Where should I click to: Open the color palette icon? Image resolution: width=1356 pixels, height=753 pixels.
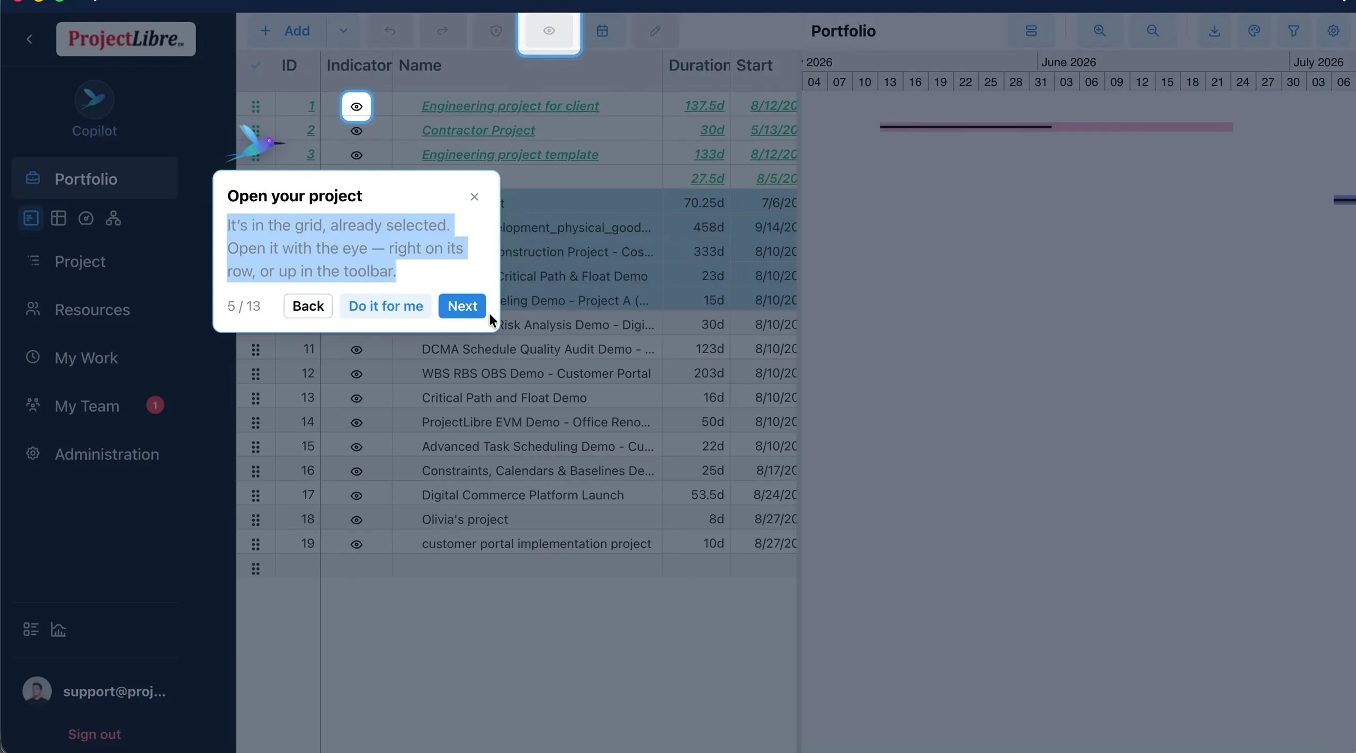(1254, 31)
